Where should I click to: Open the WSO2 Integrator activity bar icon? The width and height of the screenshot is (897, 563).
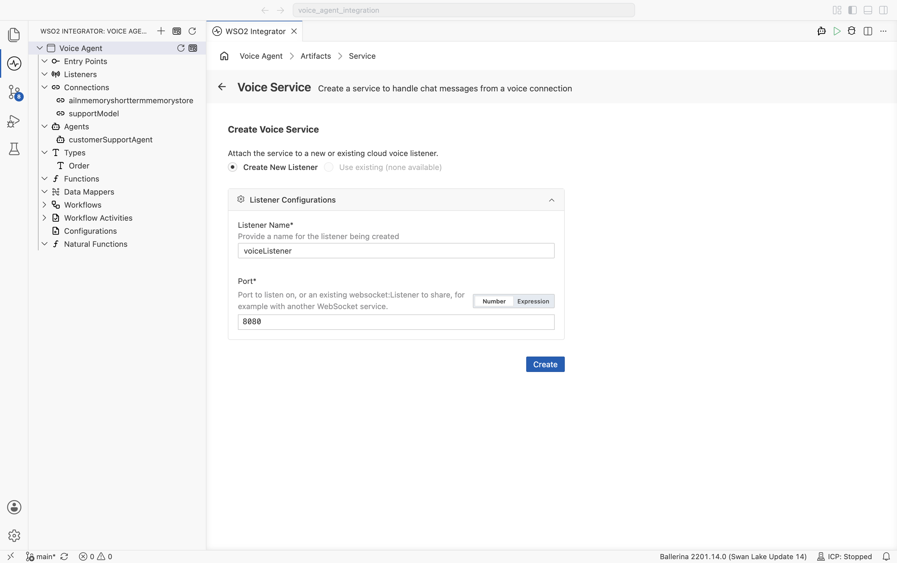coord(14,63)
